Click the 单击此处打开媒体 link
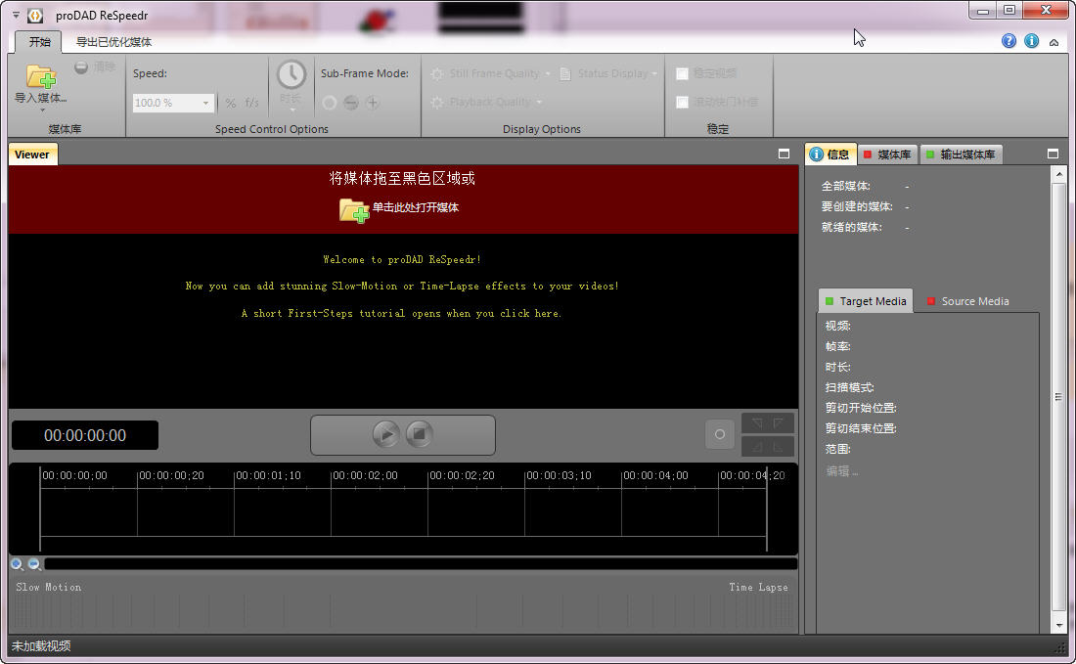Screen dimensions: 1076x664 415,208
